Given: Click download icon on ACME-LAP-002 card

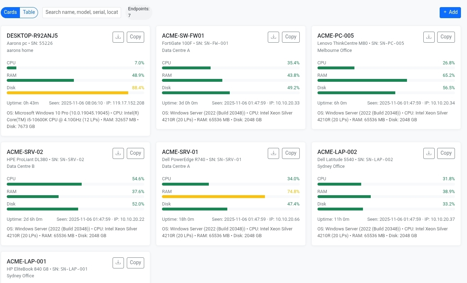Looking at the screenshot, I should click(429, 153).
